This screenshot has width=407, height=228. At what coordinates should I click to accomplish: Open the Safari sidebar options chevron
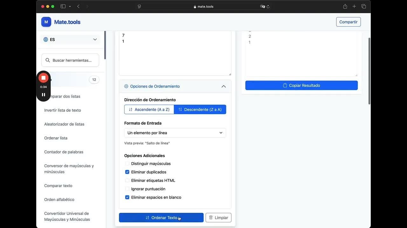(70, 6)
